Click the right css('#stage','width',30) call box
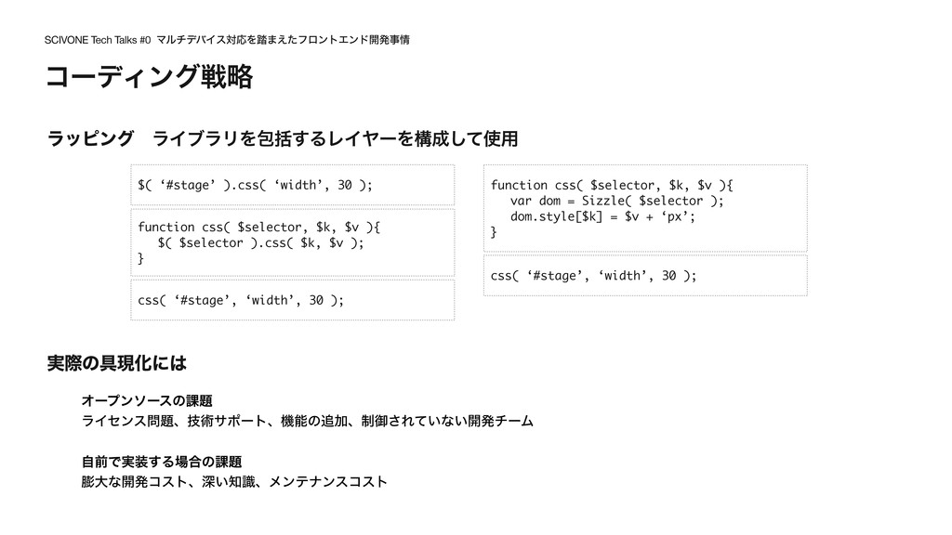 point(645,275)
